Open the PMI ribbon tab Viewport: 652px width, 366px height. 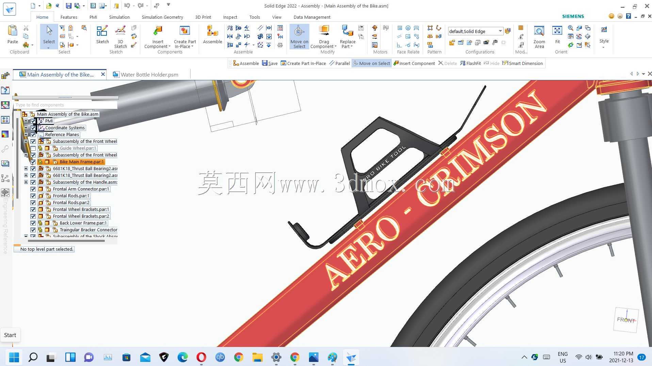click(x=93, y=17)
